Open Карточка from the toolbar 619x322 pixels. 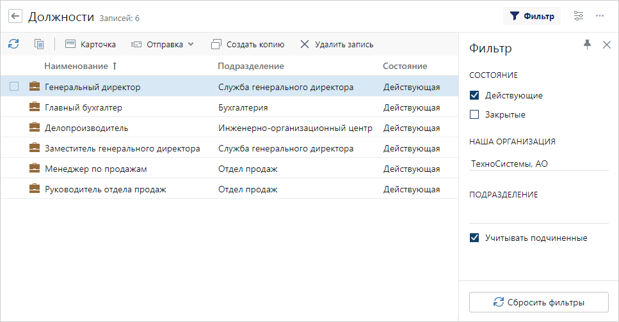[x=90, y=45]
